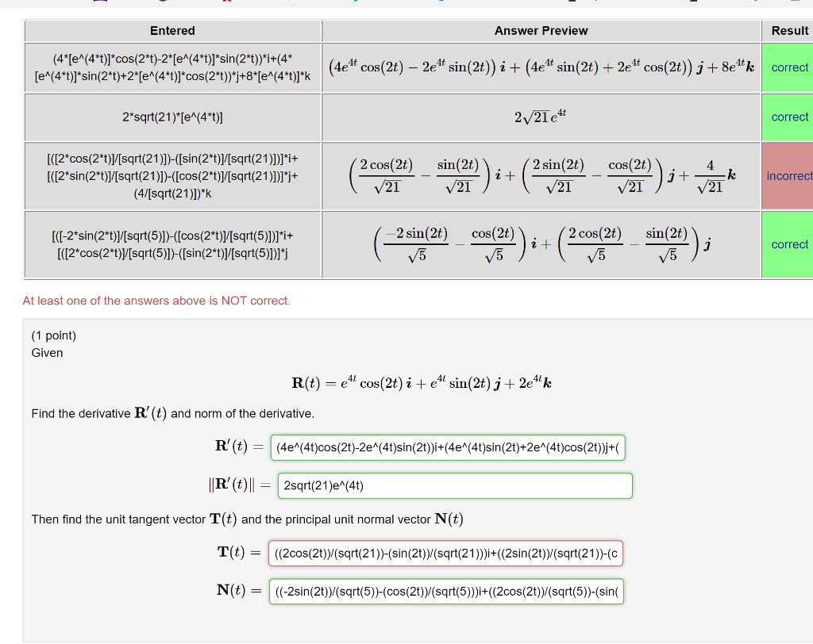The height and width of the screenshot is (644, 813).
Task: Click the N(t) normal vector input field
Action: click(x=446, y=592)
